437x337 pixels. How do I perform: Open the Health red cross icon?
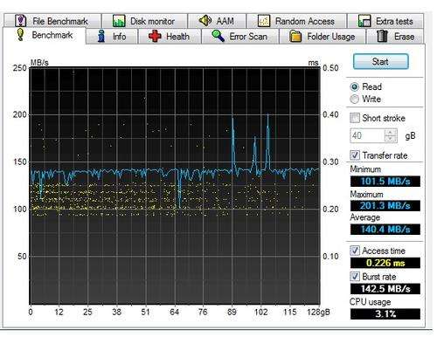point(155,37)
